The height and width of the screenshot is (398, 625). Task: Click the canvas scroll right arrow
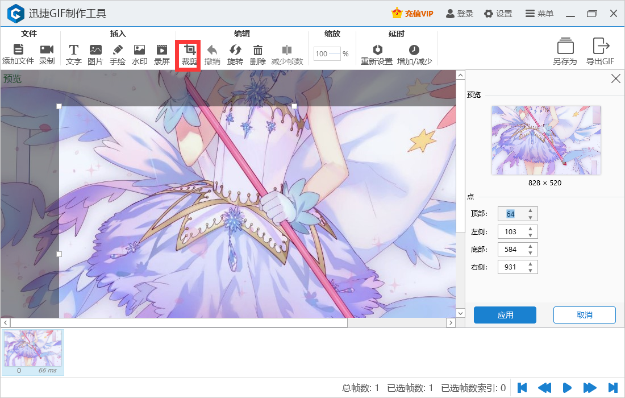tap(451, 322)
